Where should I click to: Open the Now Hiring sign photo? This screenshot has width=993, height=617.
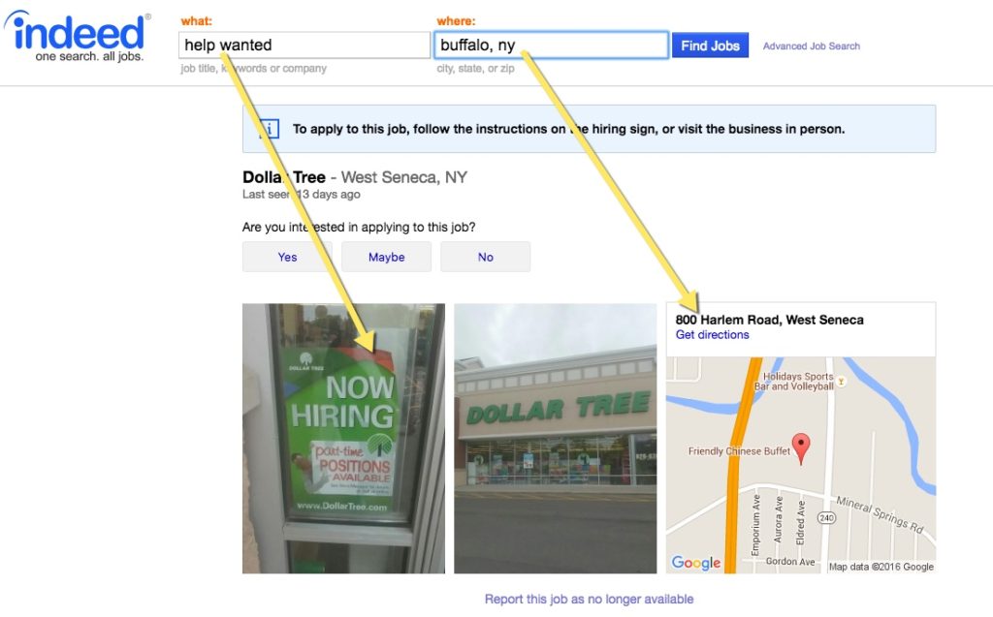(344, 439)
